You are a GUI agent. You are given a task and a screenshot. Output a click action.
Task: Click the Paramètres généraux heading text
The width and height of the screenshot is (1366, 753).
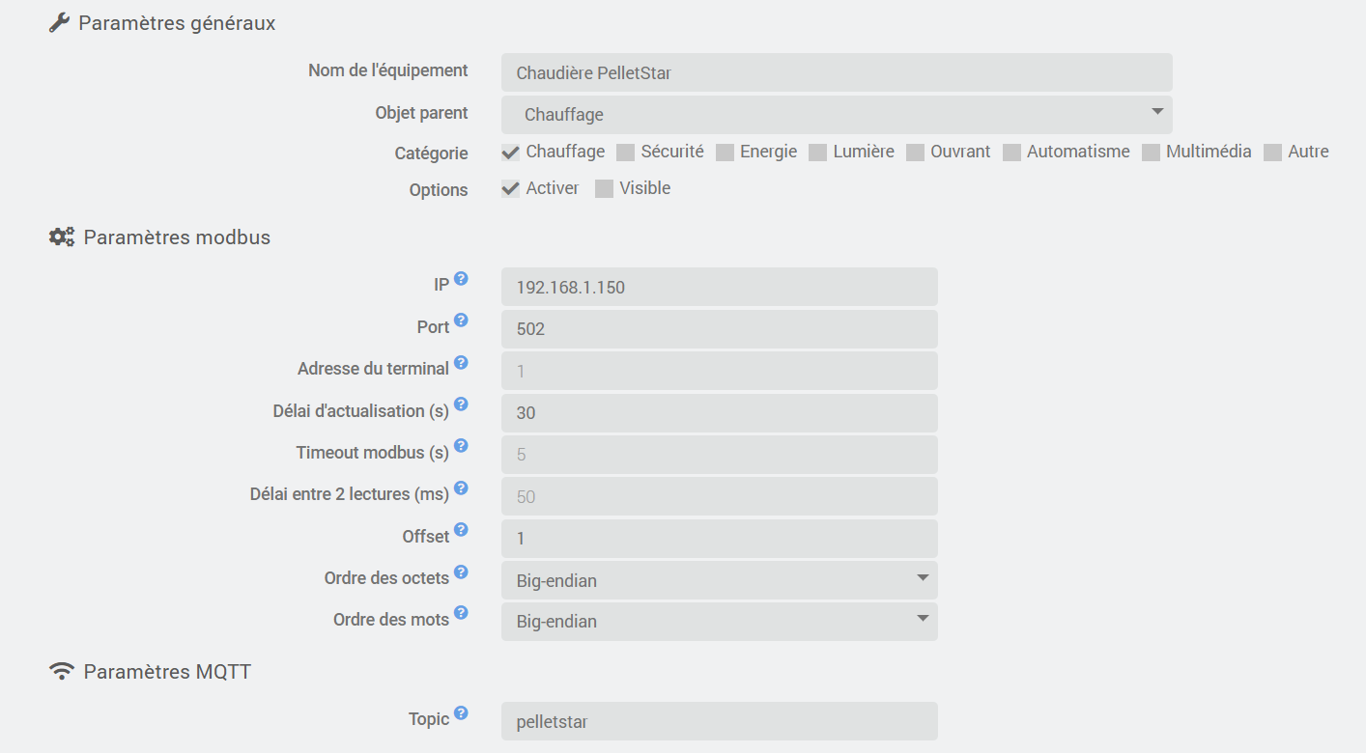(x=177, y=23)
